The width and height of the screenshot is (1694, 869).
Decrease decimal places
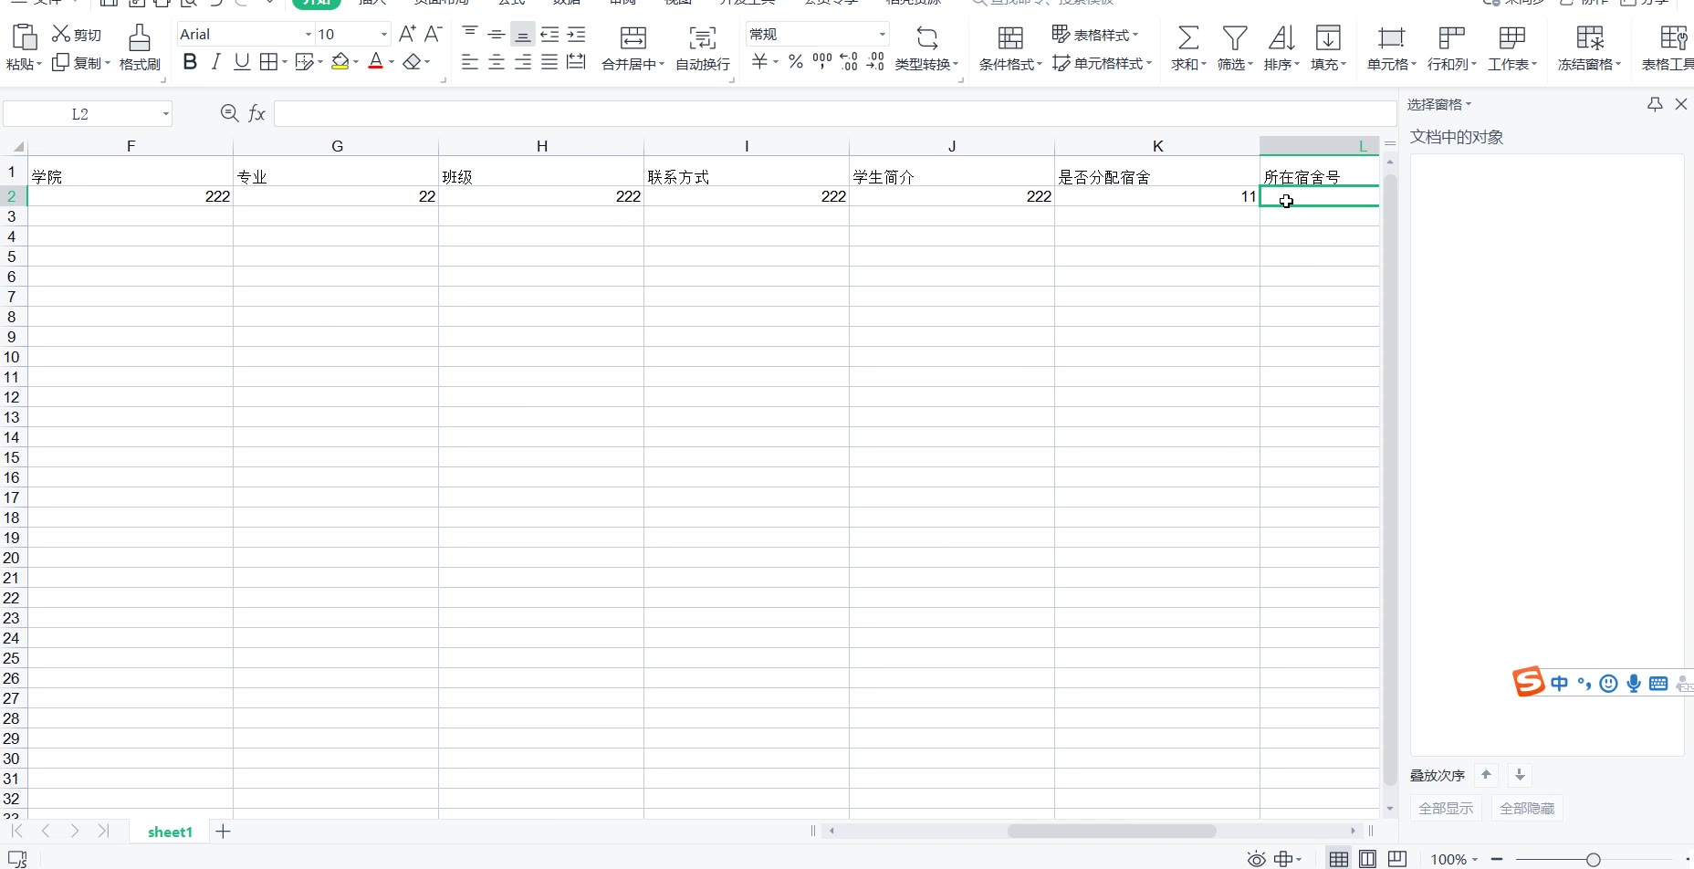875,61
